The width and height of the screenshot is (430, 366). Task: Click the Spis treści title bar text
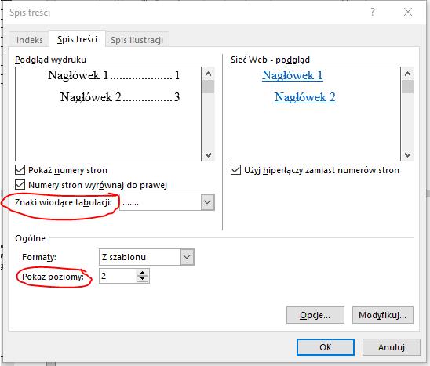pos(30,13)
